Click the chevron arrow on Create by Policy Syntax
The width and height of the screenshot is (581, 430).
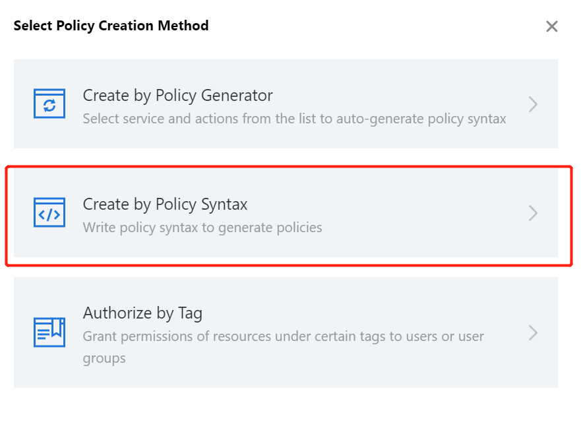534,213
